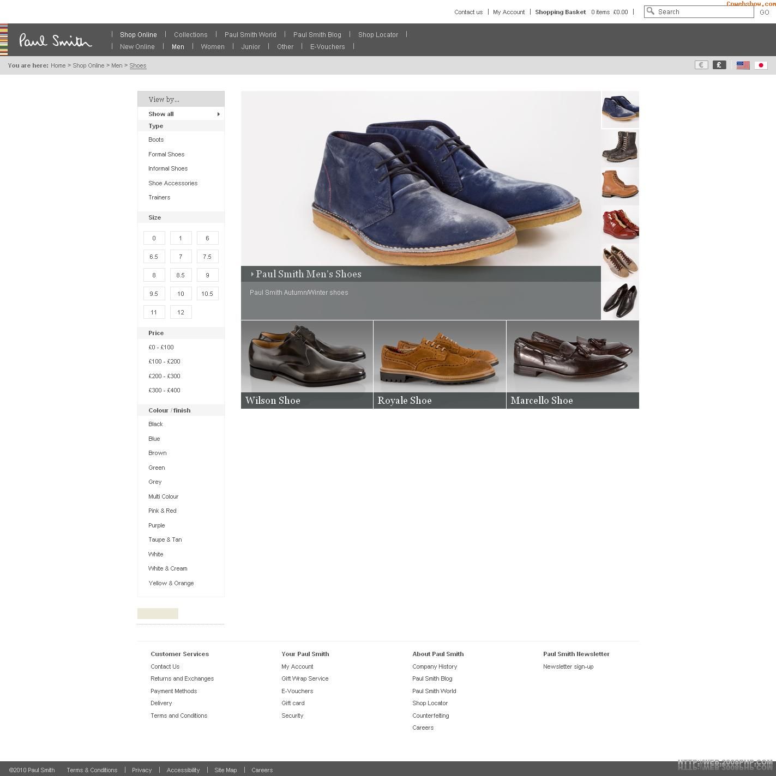Filter by Yellow & Orange colour

click(x=171, y=583)
